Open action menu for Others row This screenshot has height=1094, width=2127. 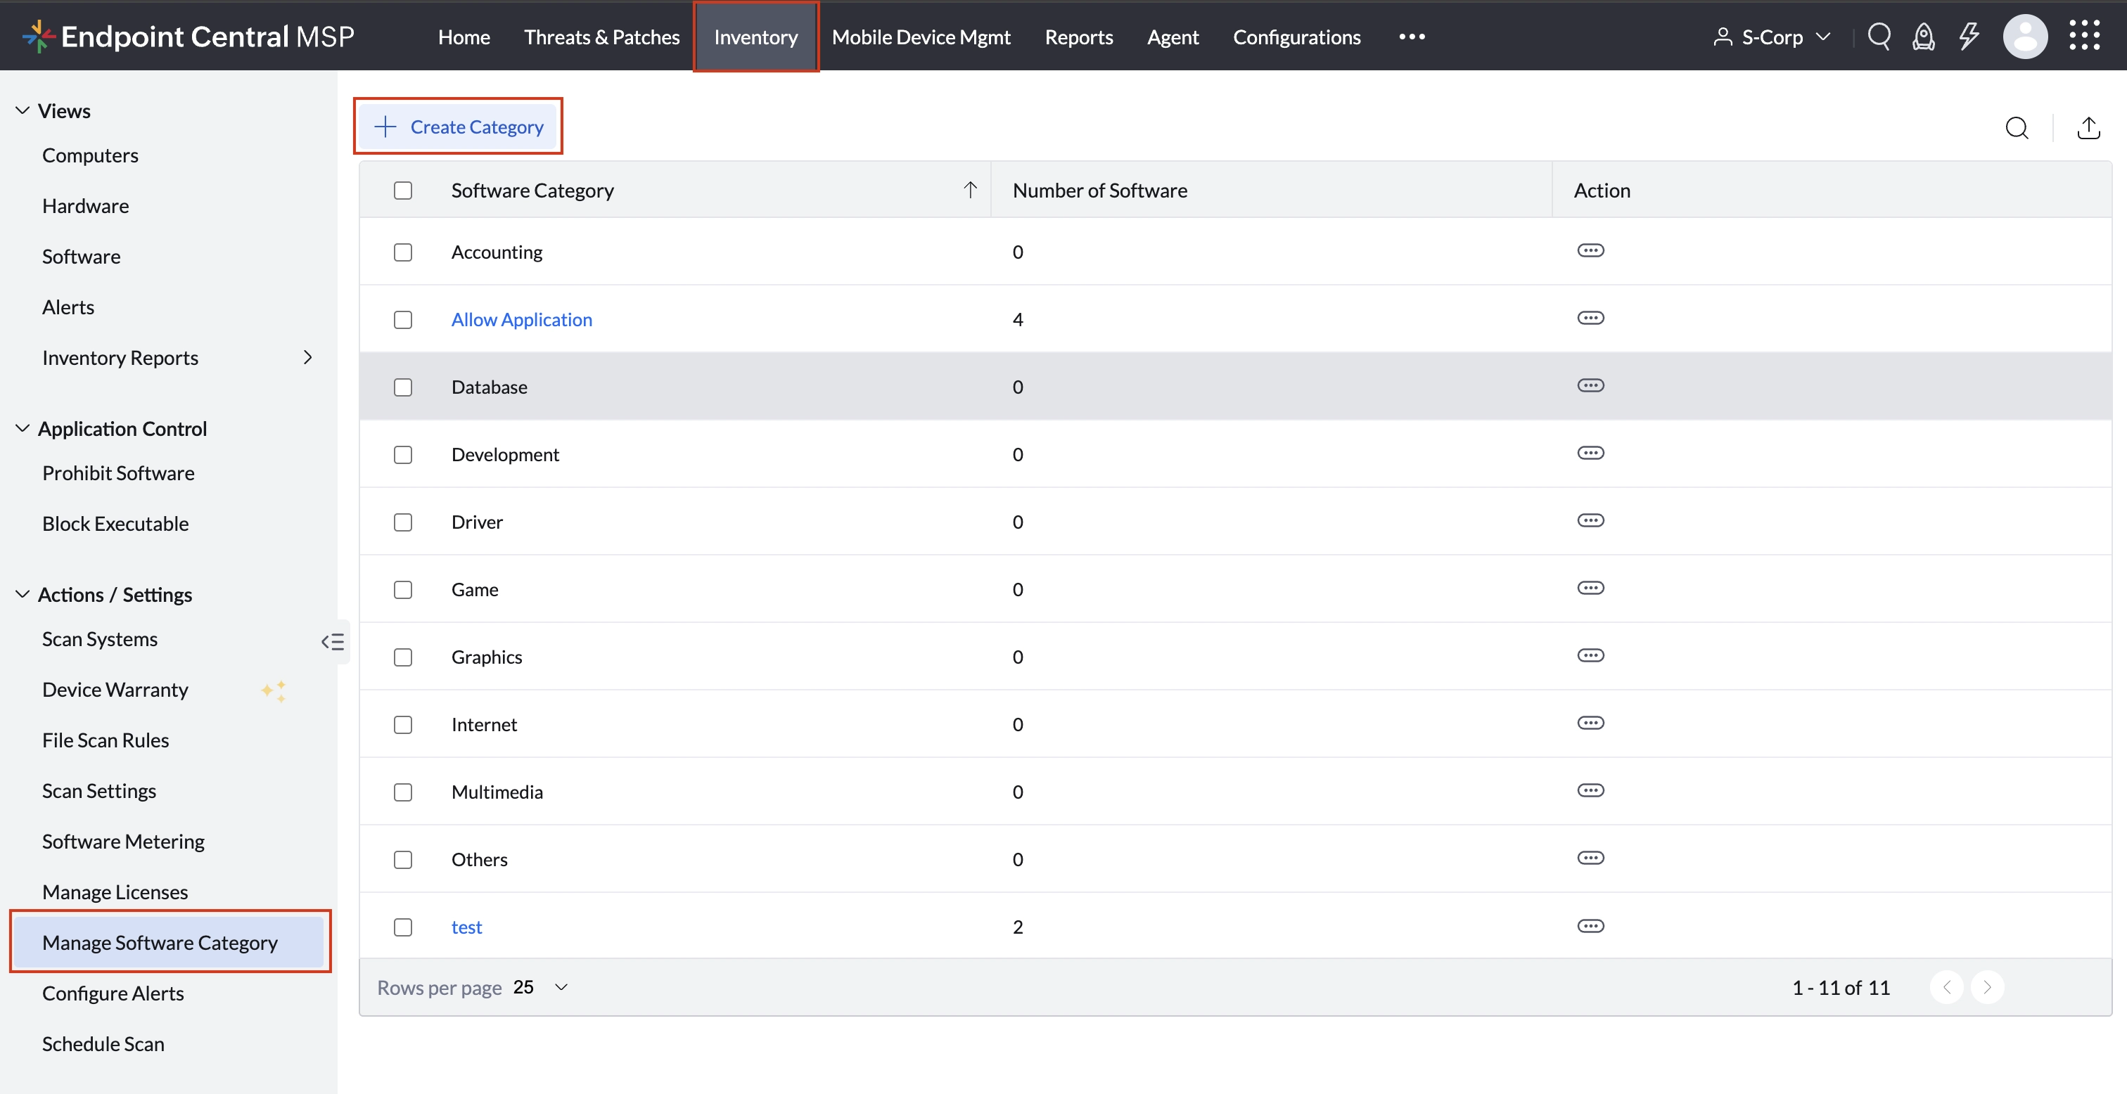pos(1590,858)
